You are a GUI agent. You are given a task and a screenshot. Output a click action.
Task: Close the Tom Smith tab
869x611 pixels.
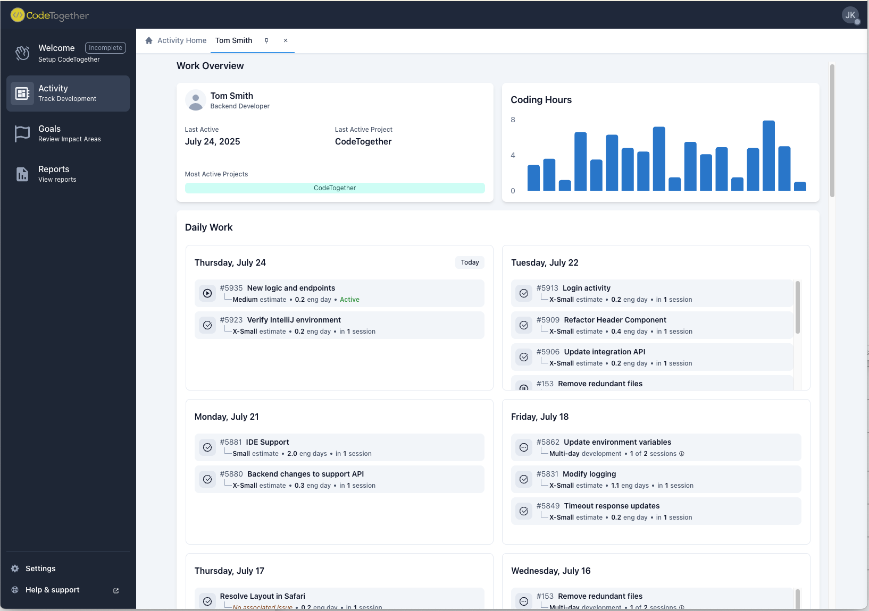point(286,40)
